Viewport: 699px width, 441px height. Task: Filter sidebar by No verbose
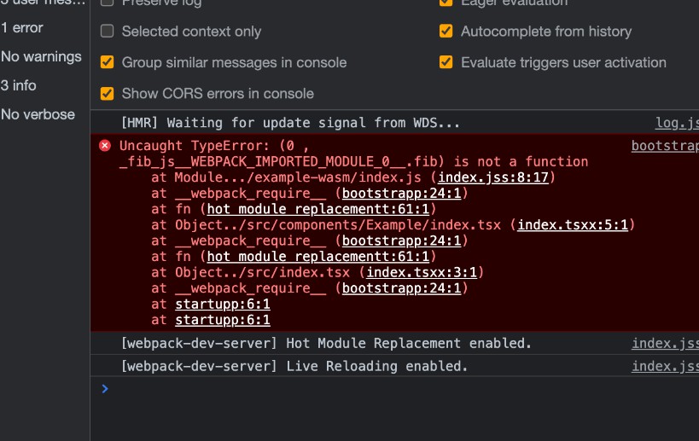38,114
